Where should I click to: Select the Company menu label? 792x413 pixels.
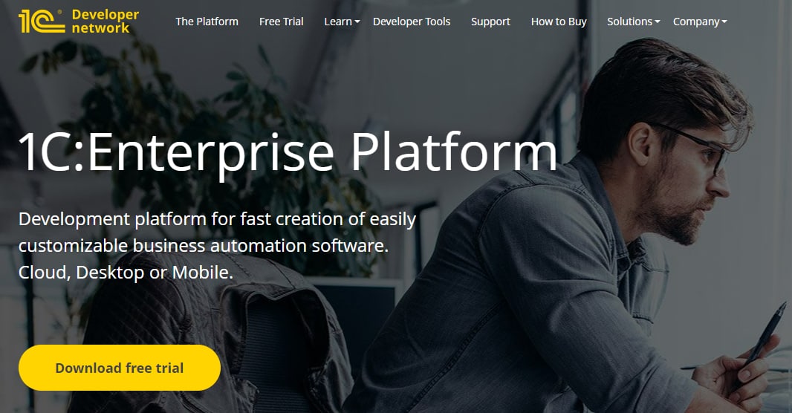click(x=696, y=22)
